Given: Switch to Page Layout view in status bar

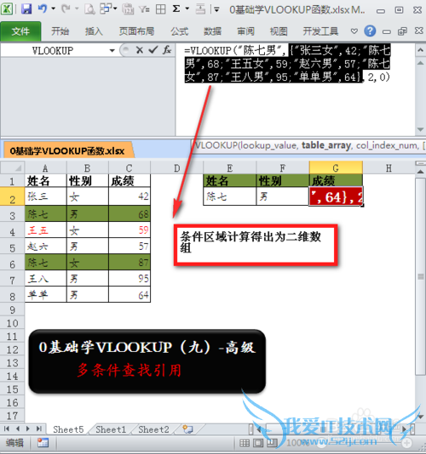Looking at the screenshot, I should (x=258, y=443).
